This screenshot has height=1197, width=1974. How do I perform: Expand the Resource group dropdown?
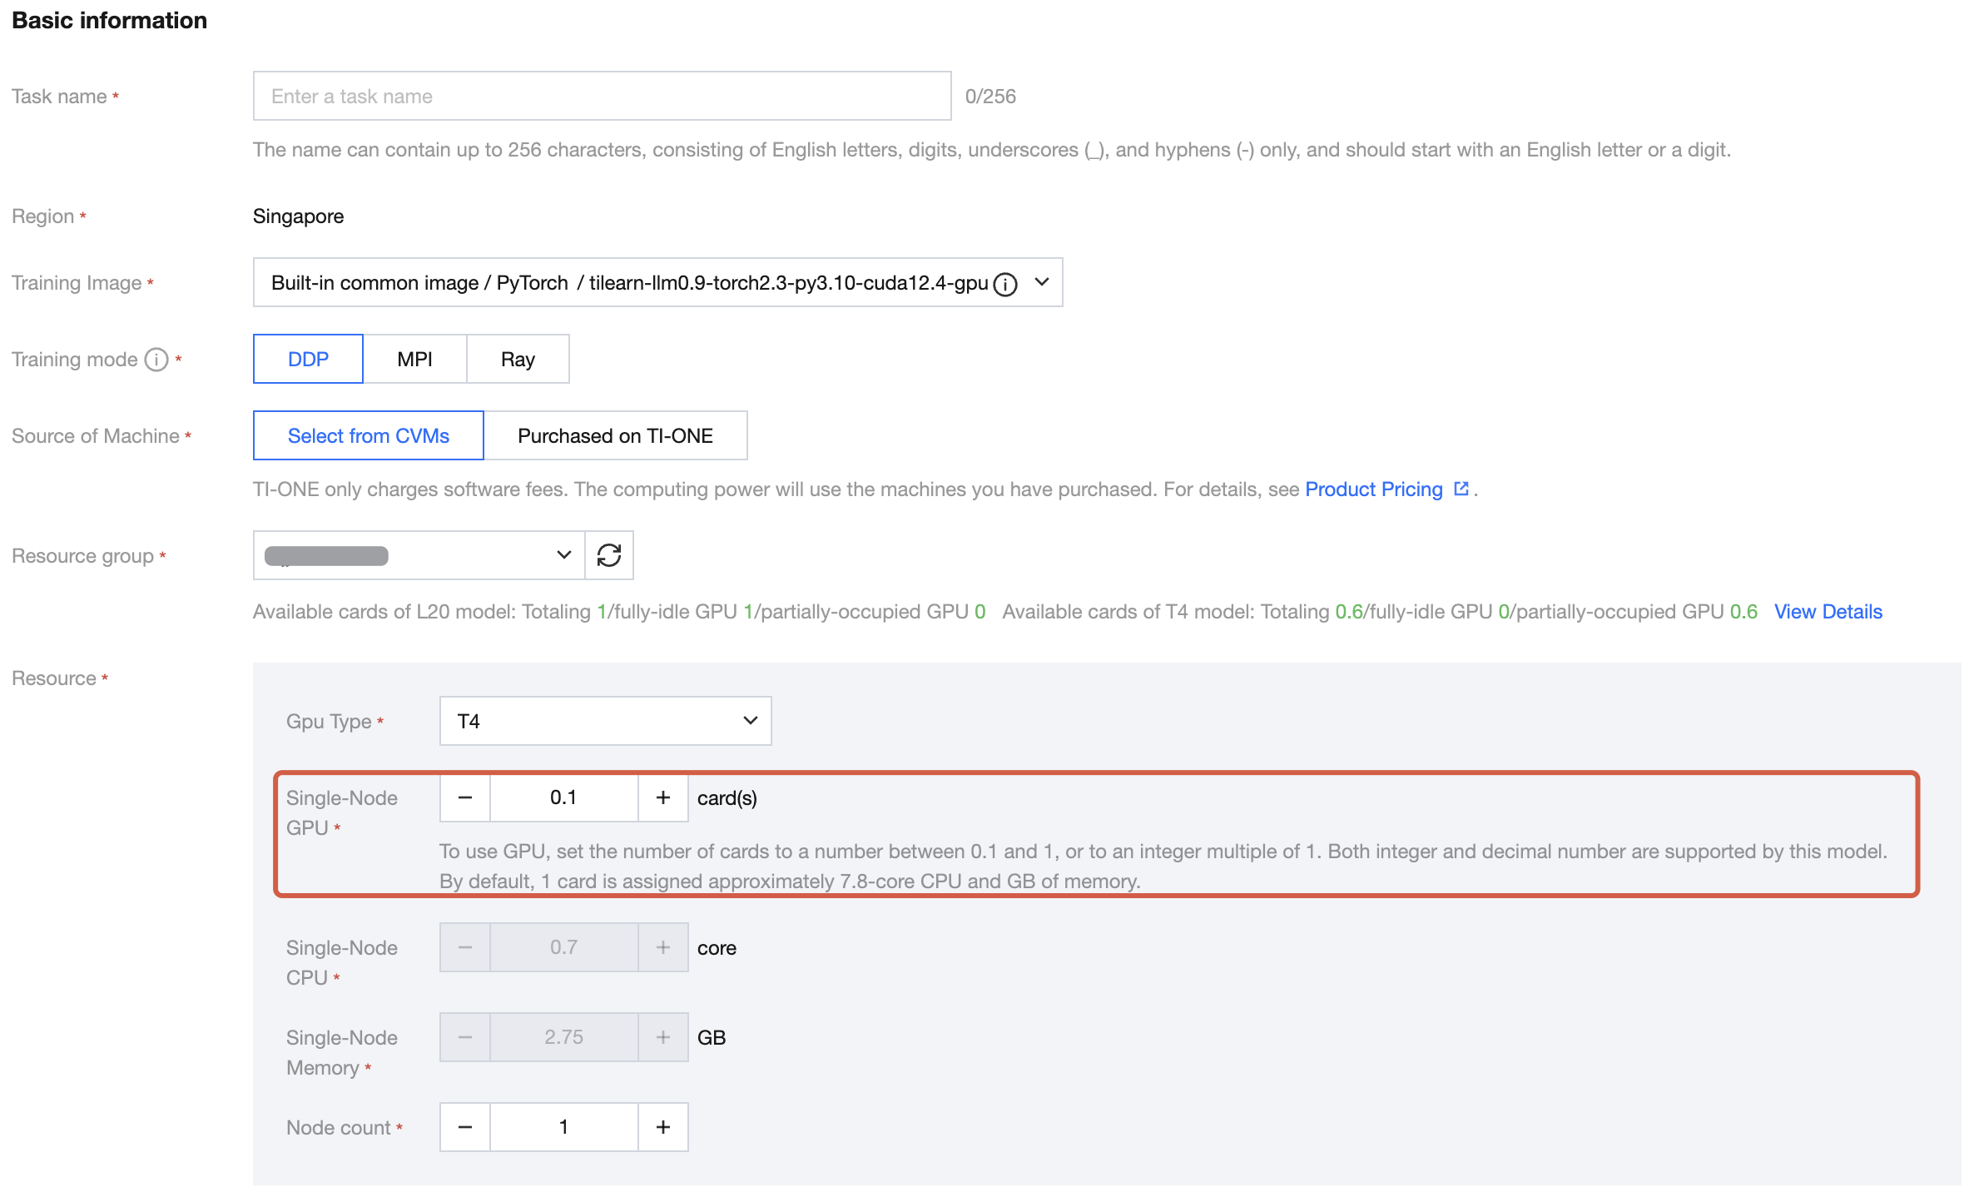(419, 555)
